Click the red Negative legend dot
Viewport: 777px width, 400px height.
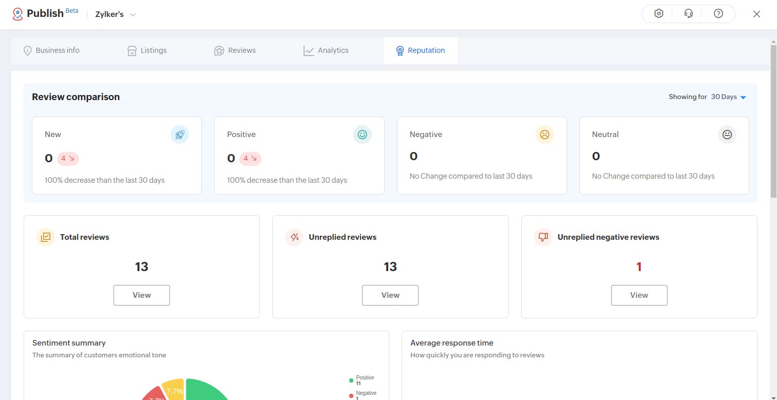351,396
